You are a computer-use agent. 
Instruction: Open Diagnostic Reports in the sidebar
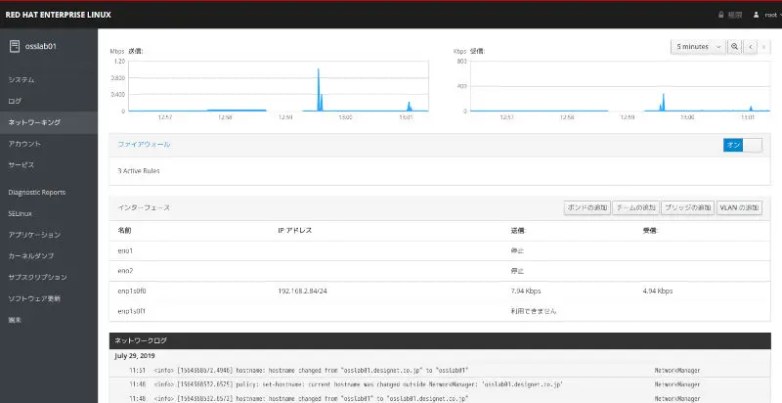tap(37, 193)
